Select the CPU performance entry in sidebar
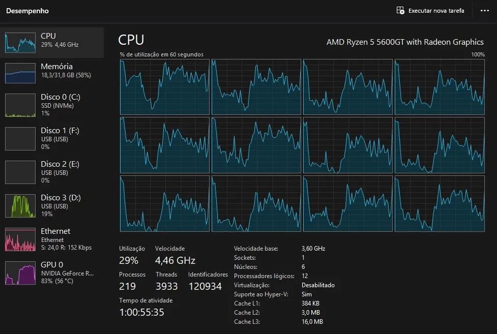This screenshot has width=497, height=334. (52, 43)
